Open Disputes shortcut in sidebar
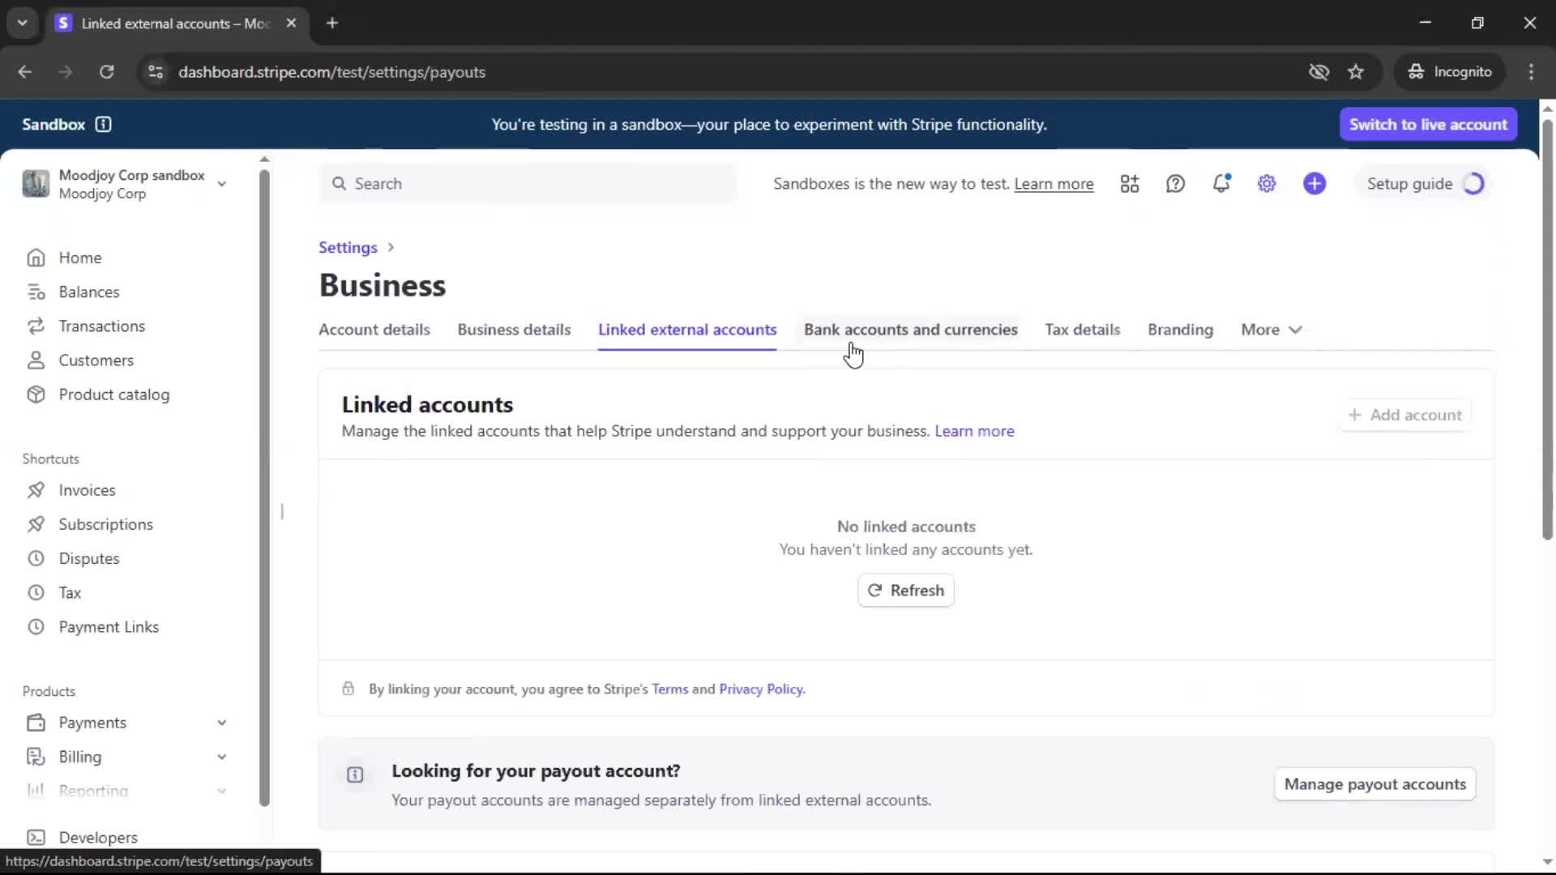Viewport: 1556px width, 875px height. (88, 558)
